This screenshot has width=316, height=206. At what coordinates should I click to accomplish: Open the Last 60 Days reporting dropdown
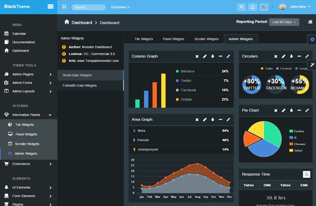tap(284, 22)
